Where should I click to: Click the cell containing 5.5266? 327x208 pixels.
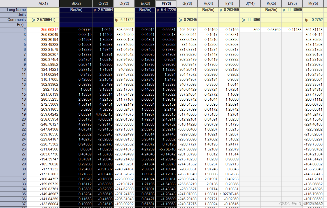tap(76, 109)
